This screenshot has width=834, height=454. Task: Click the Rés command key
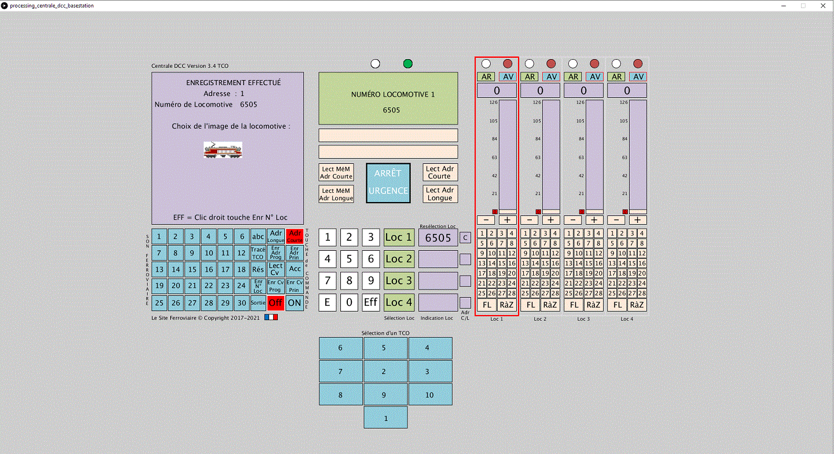[x=258, y=269]
